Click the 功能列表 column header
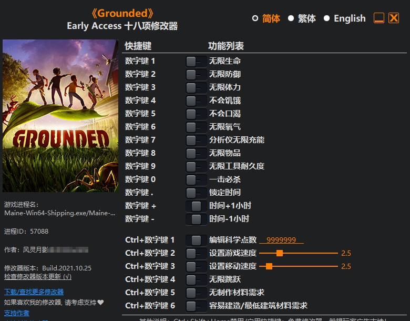Screen dimensions: 410x321 tap(226, 46)
